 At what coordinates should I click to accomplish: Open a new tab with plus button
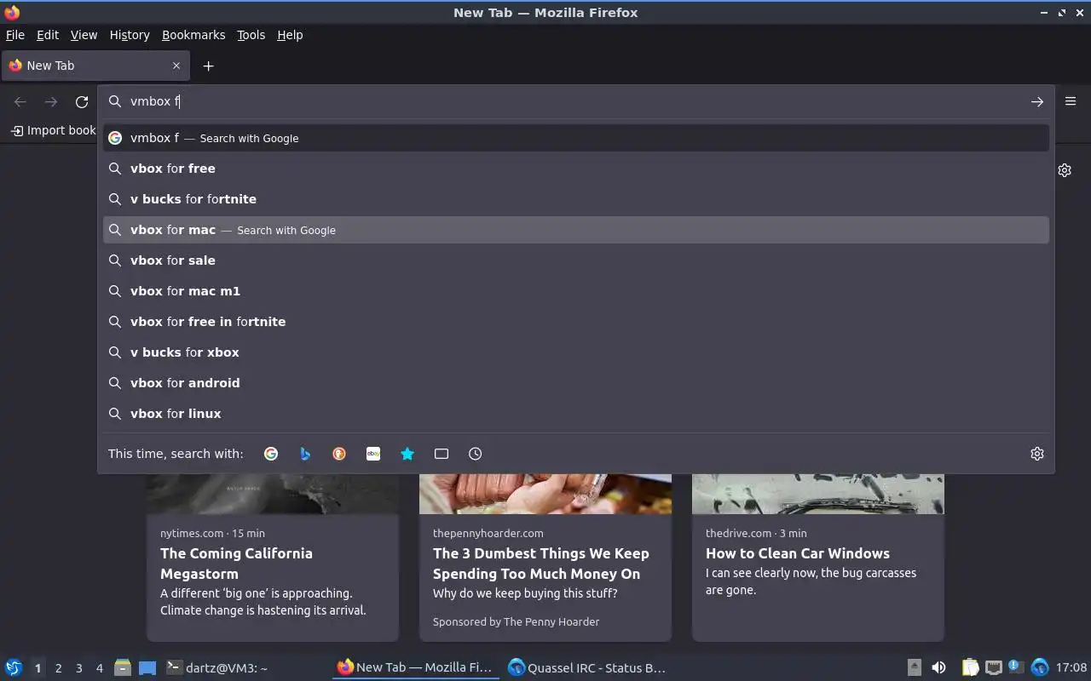click(208, 66)
